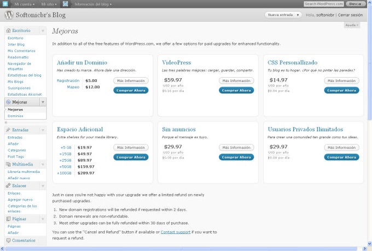This screenshot has width=372, height=251.
Task: Click Más Información for Usuarios Privados Ilimitados
Action: [x=341, y=148]
